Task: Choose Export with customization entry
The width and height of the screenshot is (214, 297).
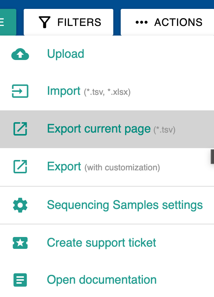Action: [x=107, y=167]
